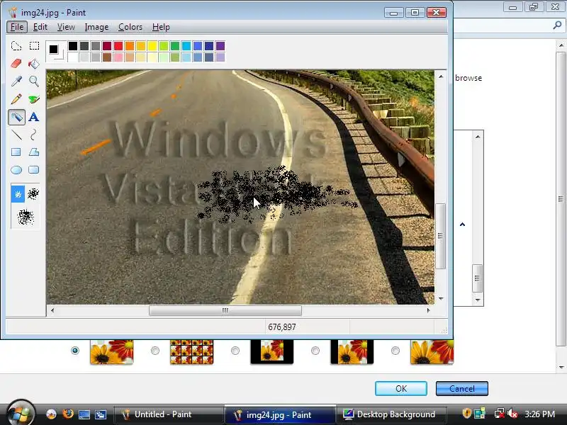The height and width of the screenshot is (425, 567).
Task: Click the centered flowers preview thumbnail
Action: [x=272, y=351]
